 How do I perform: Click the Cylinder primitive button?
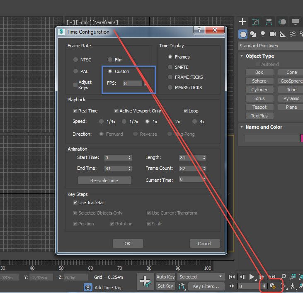pos(259,90)
